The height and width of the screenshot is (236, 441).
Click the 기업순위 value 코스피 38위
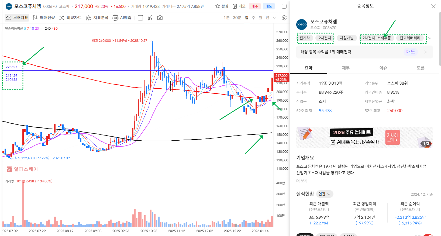[x=397, y=83]
